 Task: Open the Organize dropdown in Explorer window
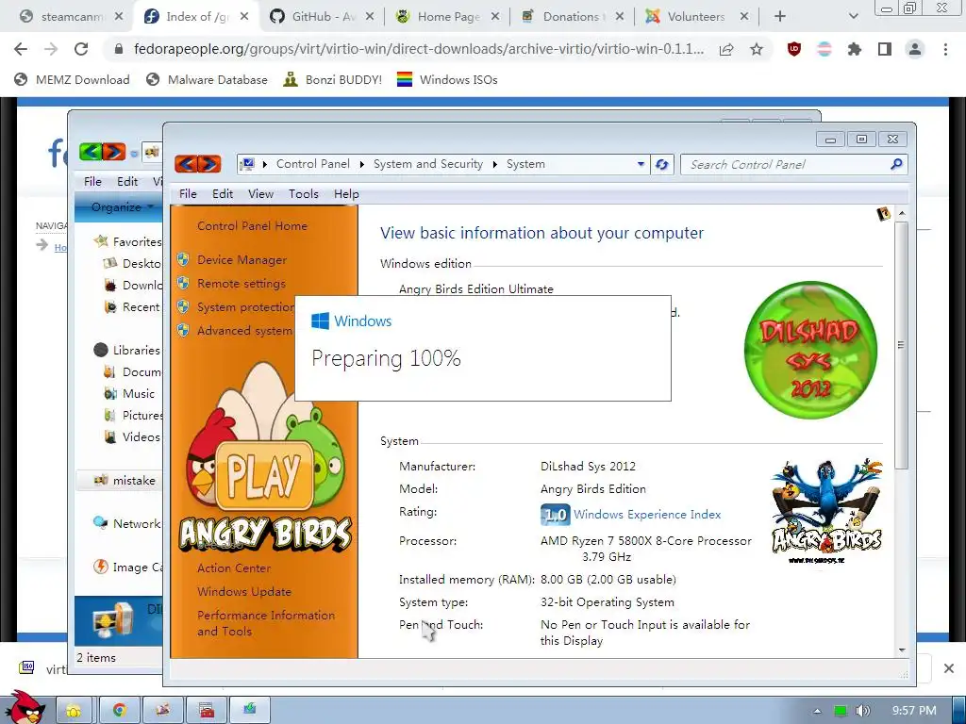point(122,206)
